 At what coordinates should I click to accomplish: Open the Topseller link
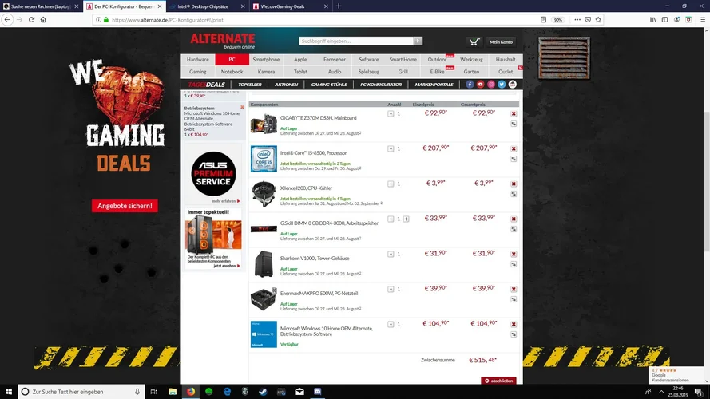click(x=250, y=85)
